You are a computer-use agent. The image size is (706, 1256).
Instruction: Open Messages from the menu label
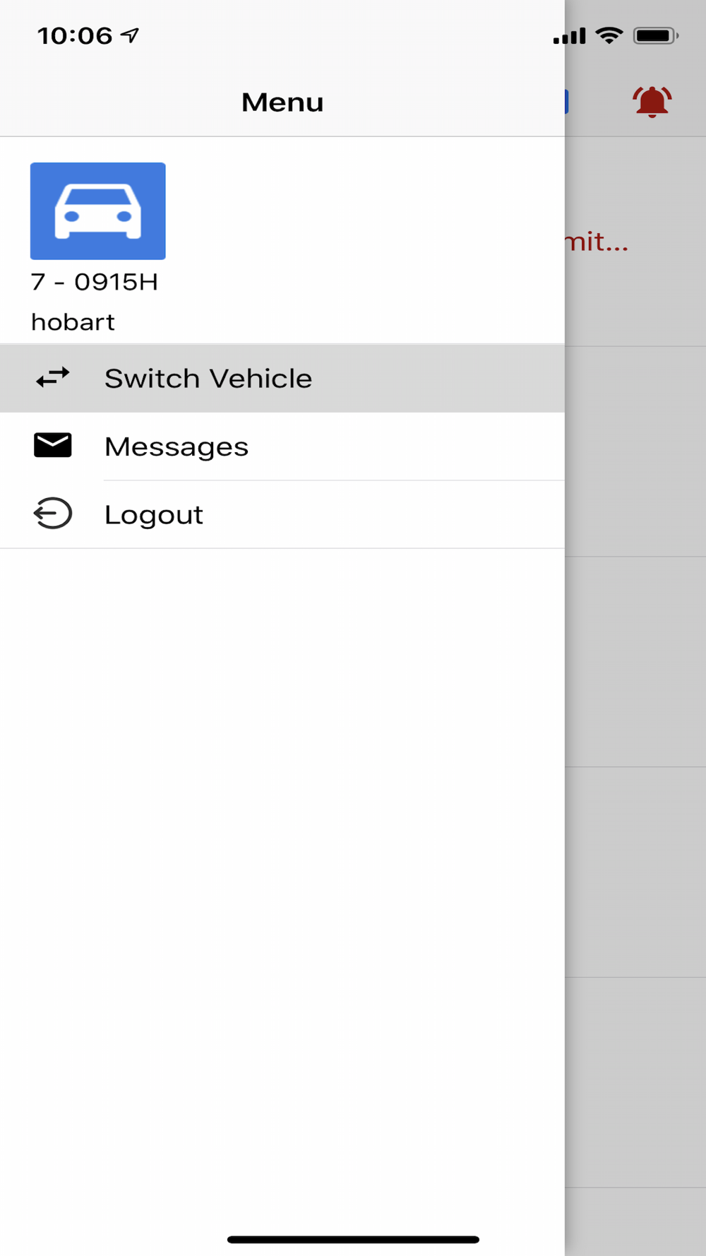point(176,446)
